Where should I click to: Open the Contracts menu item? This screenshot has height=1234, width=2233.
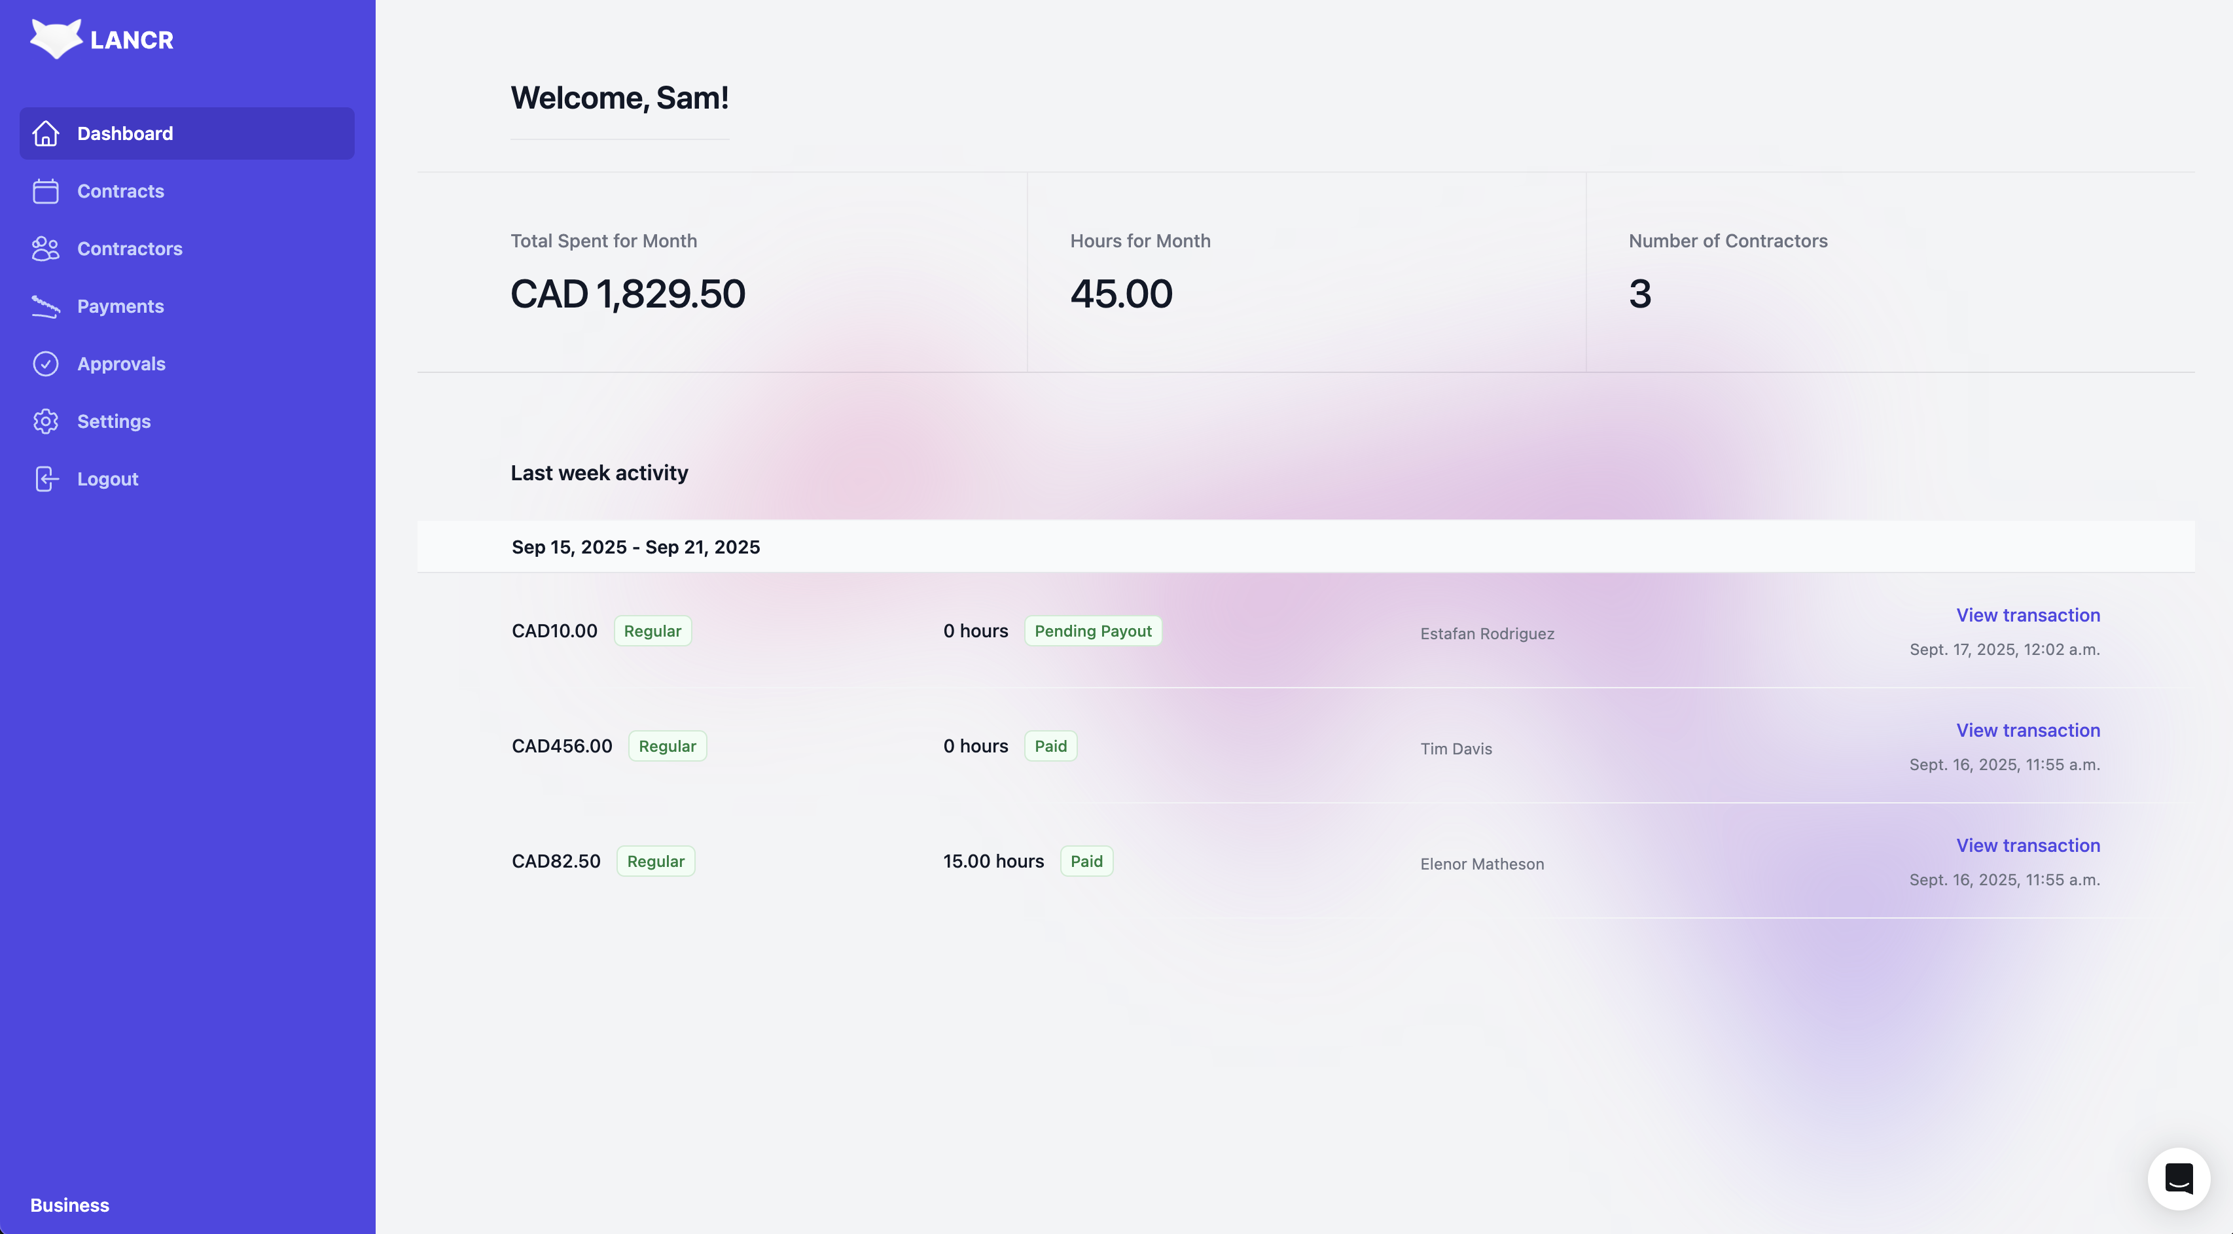(x=120, y=190)
